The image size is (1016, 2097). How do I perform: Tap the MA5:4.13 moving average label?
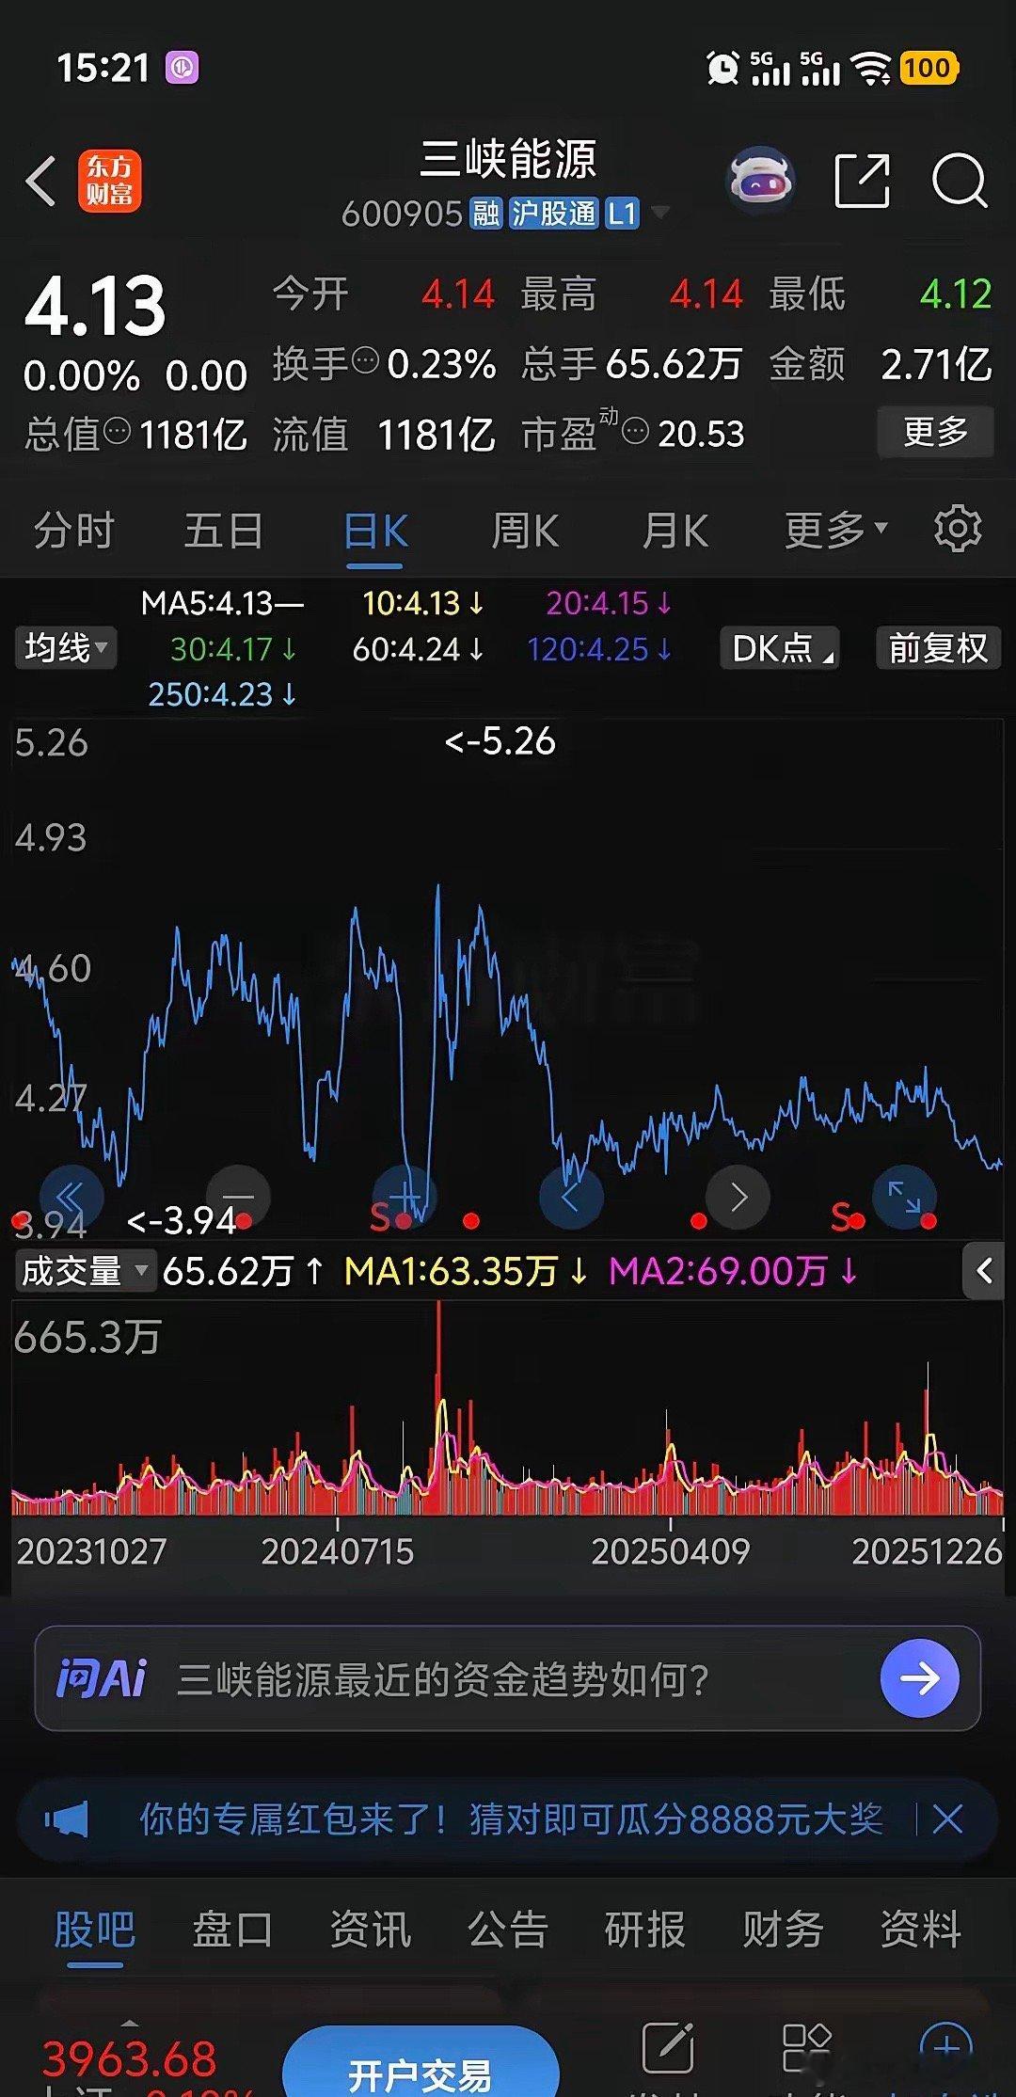click(x=222, y=602)
